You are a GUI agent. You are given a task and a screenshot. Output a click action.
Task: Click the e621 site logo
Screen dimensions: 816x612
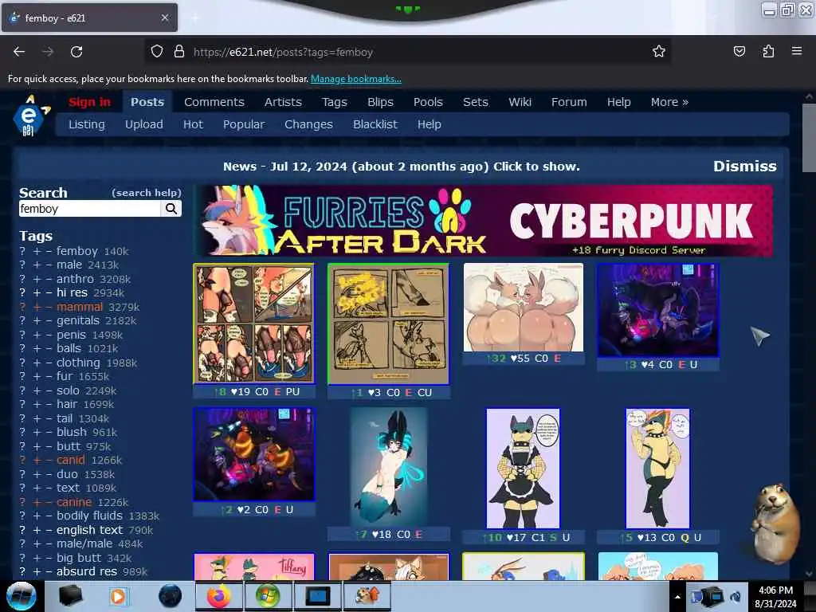coord(31,116)
